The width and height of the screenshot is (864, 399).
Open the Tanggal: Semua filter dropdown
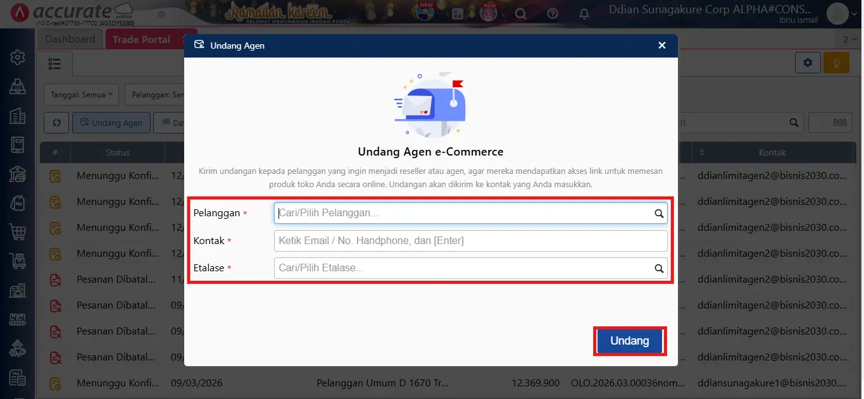[x=81, y=95]
